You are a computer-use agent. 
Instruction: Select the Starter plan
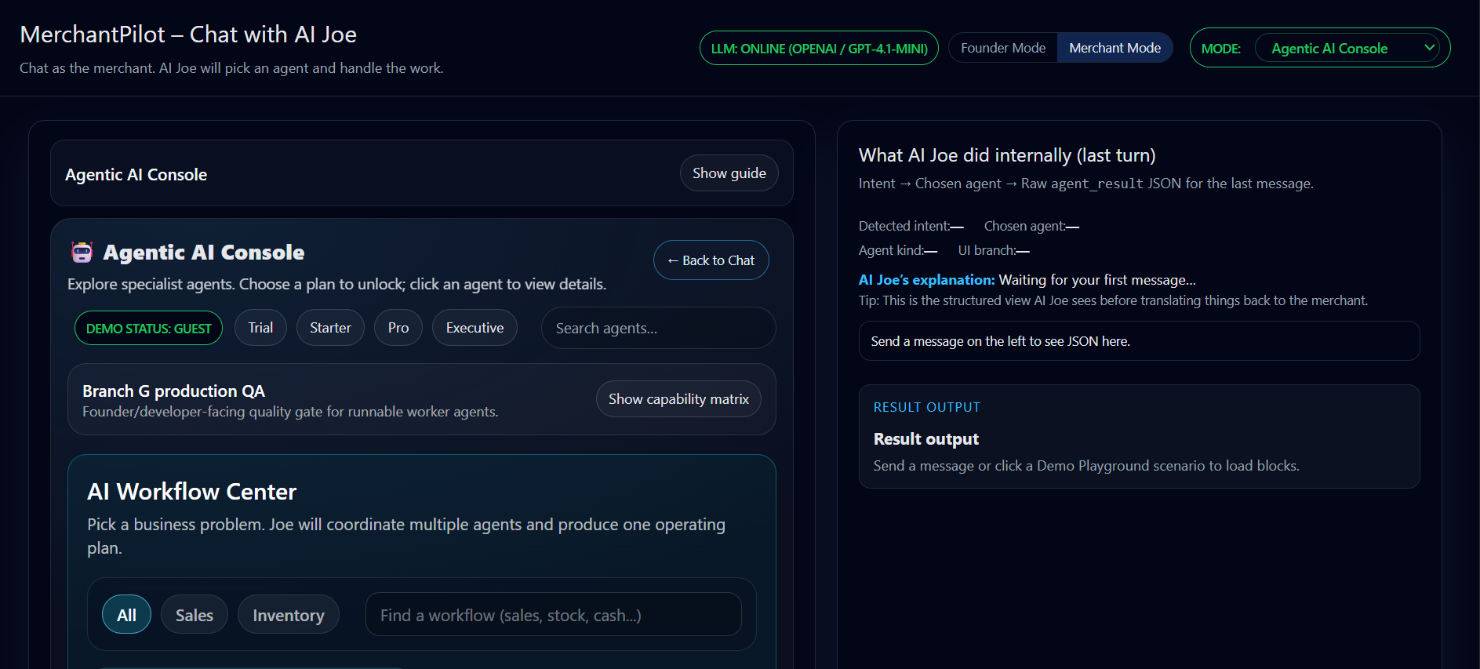point(330,328)
